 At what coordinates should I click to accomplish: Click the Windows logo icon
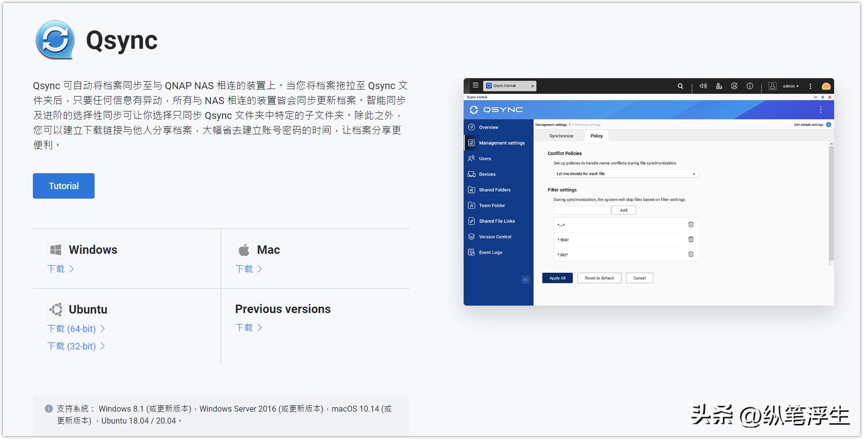[x=55, y=249]
